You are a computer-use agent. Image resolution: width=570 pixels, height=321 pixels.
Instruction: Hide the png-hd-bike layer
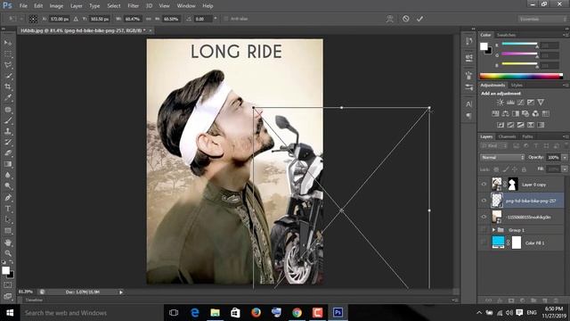tap(484, 201)
